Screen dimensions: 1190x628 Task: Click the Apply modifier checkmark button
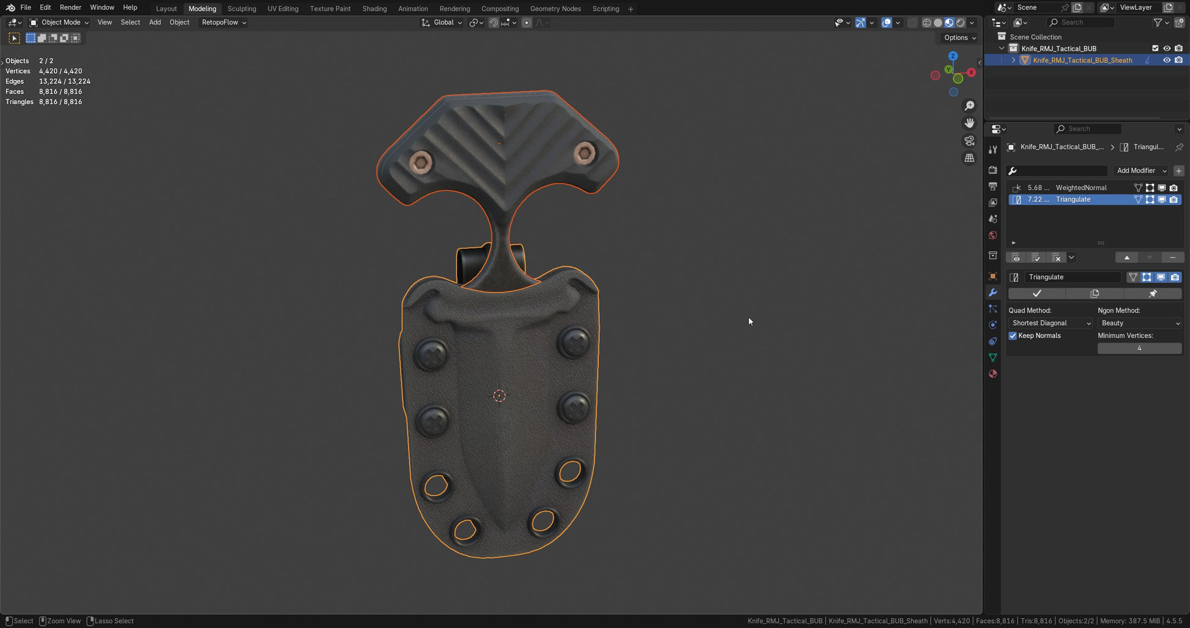pos(1037,294)
